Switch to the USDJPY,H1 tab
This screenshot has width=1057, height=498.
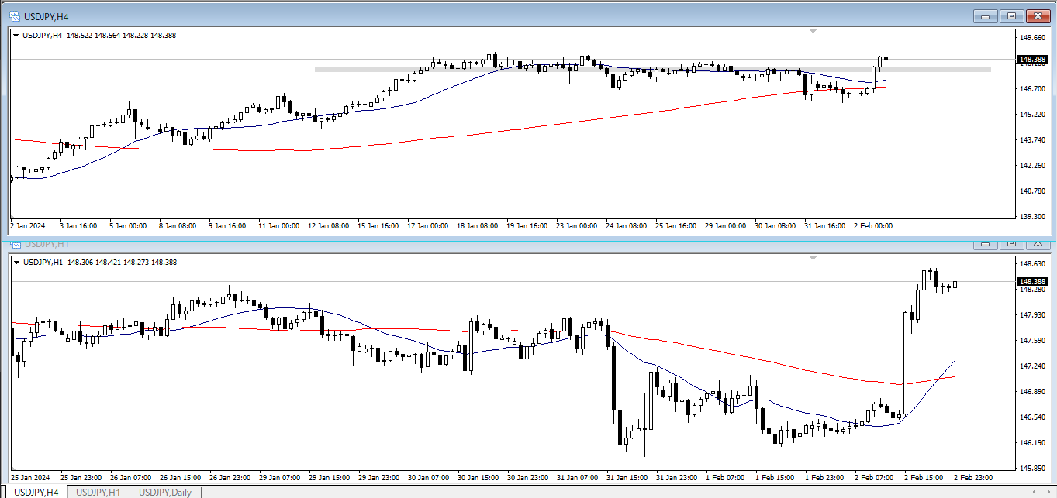click(97, 493)
